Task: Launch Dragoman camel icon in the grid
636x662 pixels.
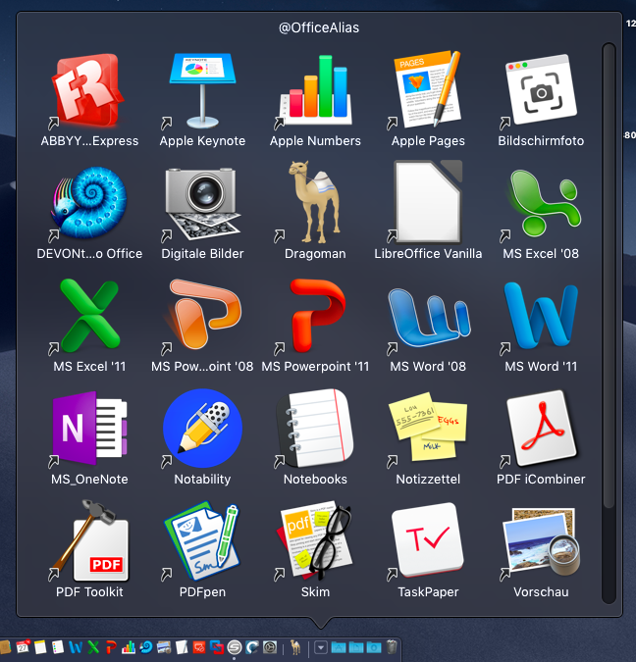Action: point(315,202)
